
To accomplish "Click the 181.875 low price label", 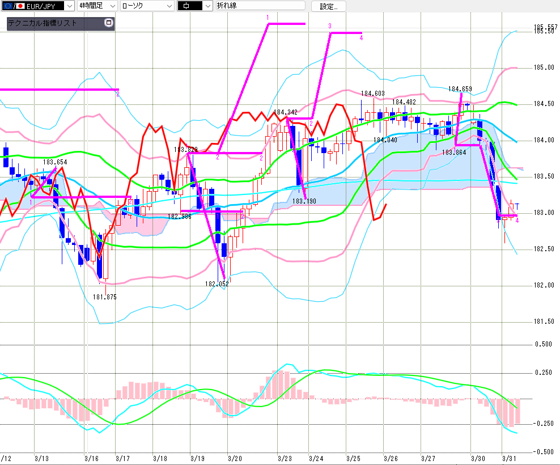I will coord(104,297).
